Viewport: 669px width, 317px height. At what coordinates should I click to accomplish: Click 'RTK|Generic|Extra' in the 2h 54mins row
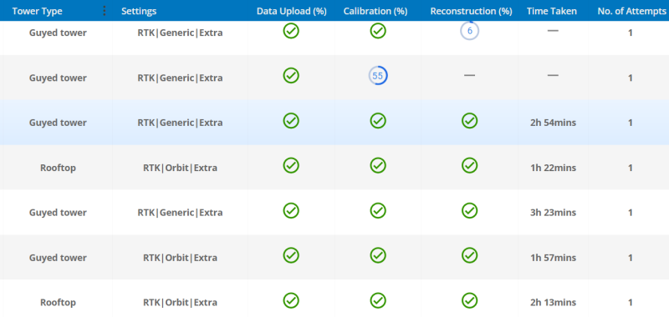pos(180,123)
